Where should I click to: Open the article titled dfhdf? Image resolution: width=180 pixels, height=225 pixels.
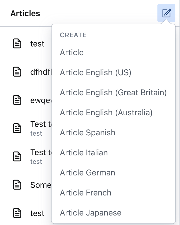[41, 72]
